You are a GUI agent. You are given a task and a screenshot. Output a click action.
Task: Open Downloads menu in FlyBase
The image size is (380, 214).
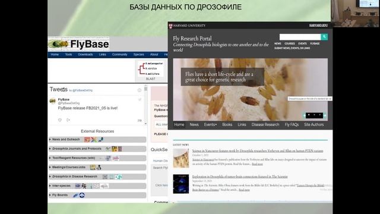[x=85, y=55]
